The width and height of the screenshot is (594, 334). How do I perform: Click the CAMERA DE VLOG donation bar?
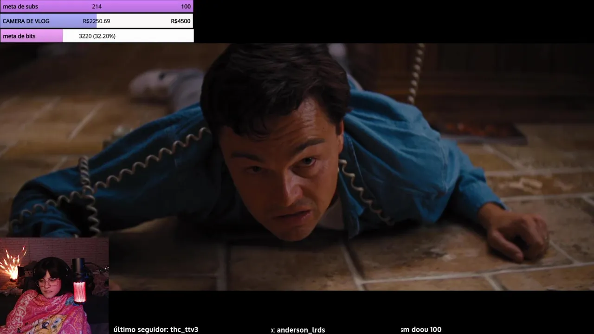97,21
